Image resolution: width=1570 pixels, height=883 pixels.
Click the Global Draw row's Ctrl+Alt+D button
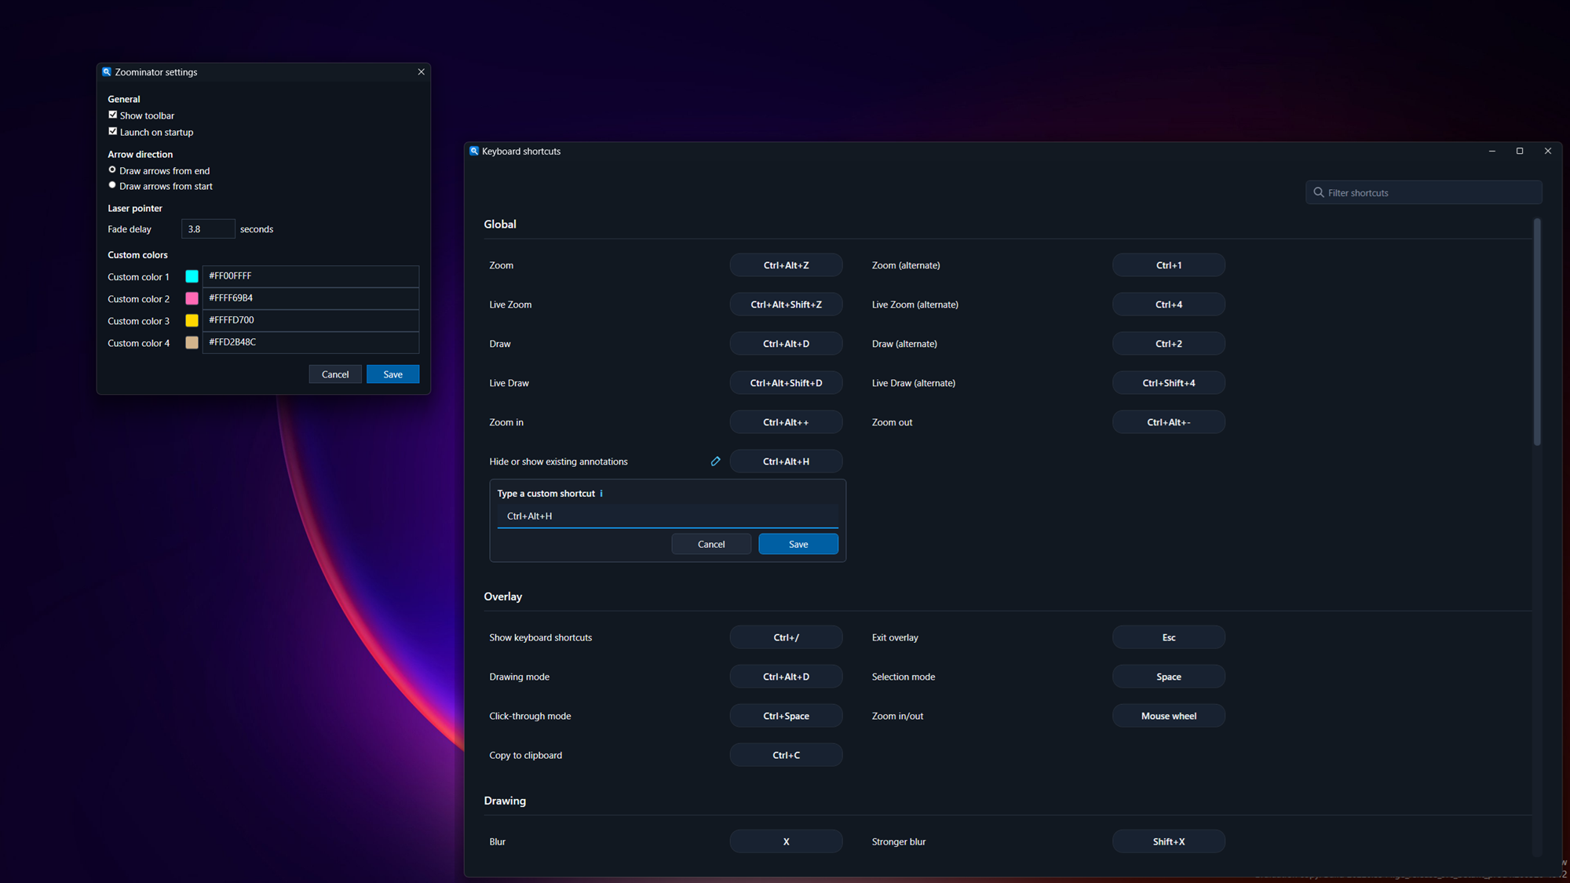coord(786,344)
